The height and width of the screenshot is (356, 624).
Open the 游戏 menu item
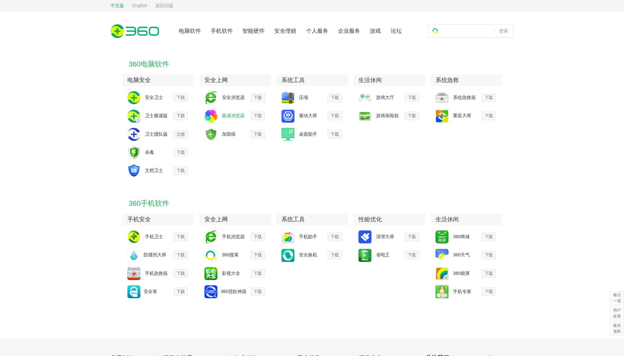[x=375, y=31]
